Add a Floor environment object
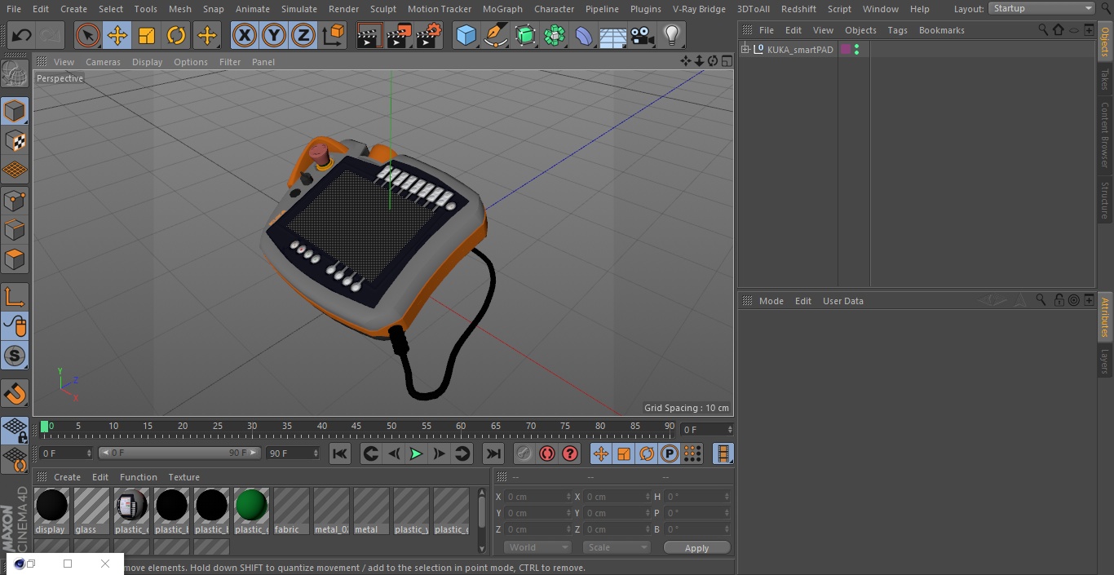This screenshot has height=575, width=1114. 613,35
